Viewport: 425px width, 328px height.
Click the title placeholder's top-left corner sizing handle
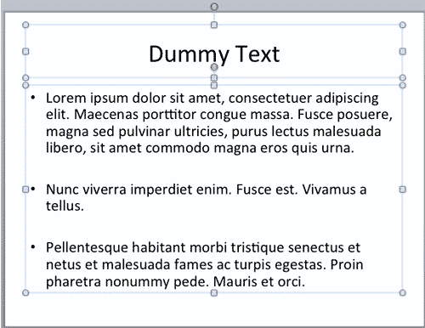click(x=25, y=25)
